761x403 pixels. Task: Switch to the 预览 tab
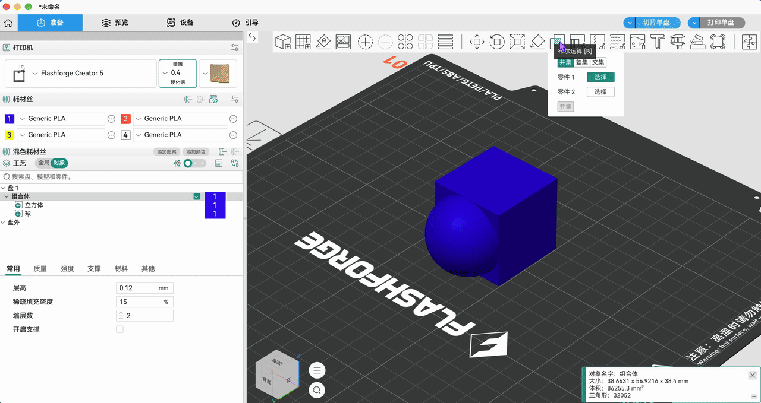coord(115,23)
